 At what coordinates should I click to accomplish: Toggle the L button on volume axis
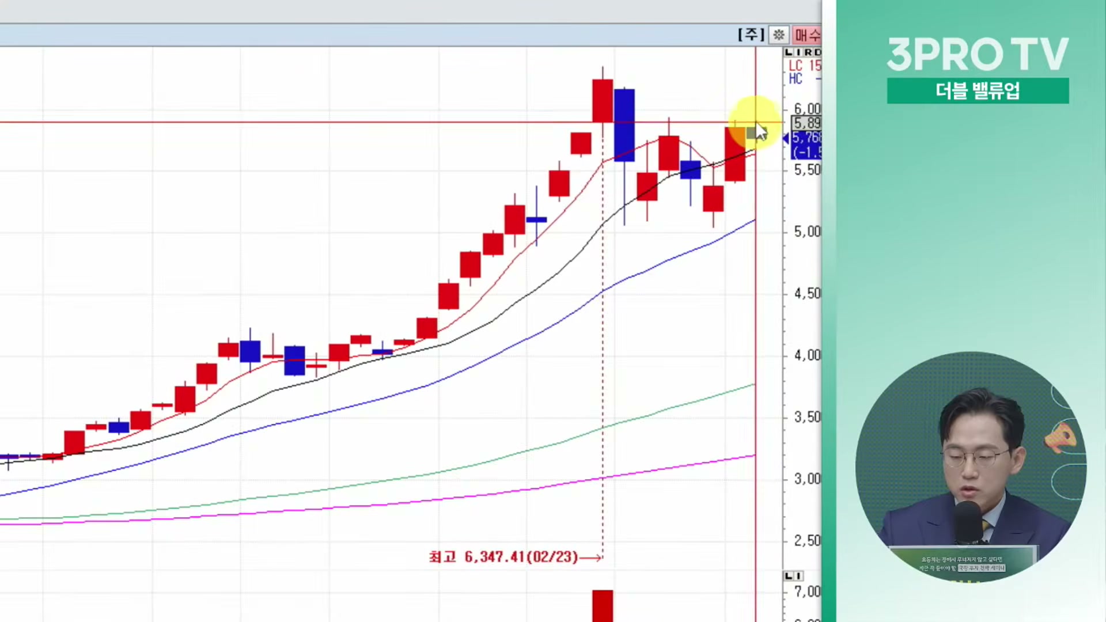[x=789, y=576]
